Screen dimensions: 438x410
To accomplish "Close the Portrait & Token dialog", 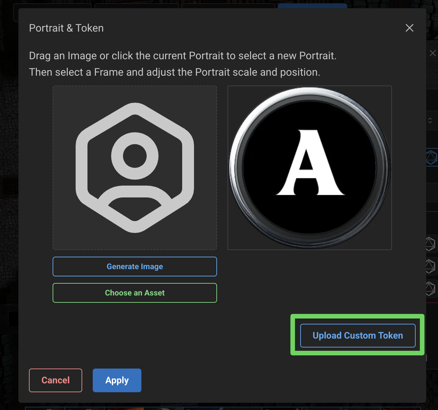I will (409, 28).
